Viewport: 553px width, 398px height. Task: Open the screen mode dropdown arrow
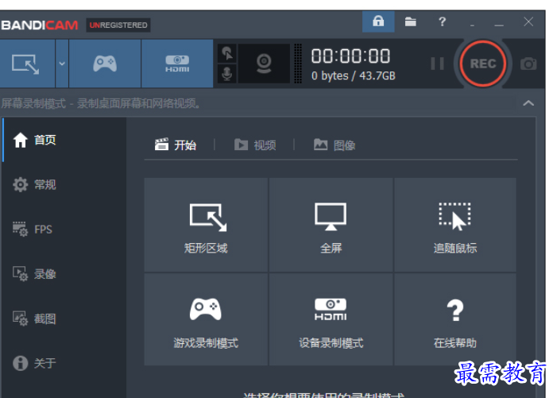click(62, 64)
